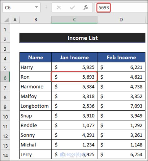
Task: Click the formula bar options dots handle
Action: click(x=46, y=7)
